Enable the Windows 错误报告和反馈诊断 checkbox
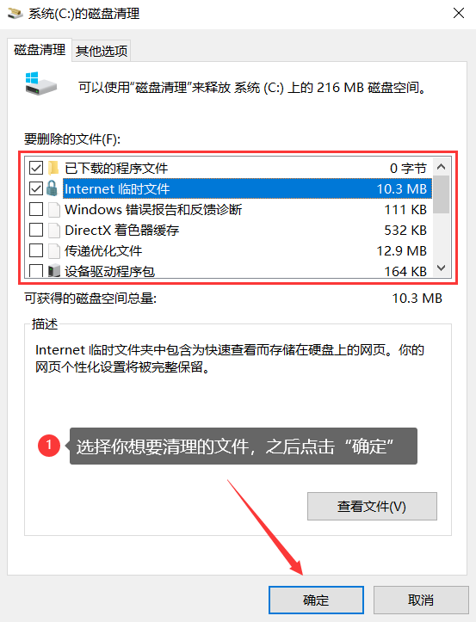The width and height of the screenshot is (476, 622). point(36,209)
